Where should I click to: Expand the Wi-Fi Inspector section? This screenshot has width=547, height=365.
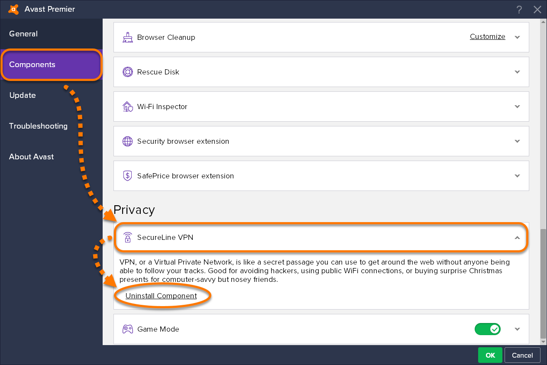(517, 107)
